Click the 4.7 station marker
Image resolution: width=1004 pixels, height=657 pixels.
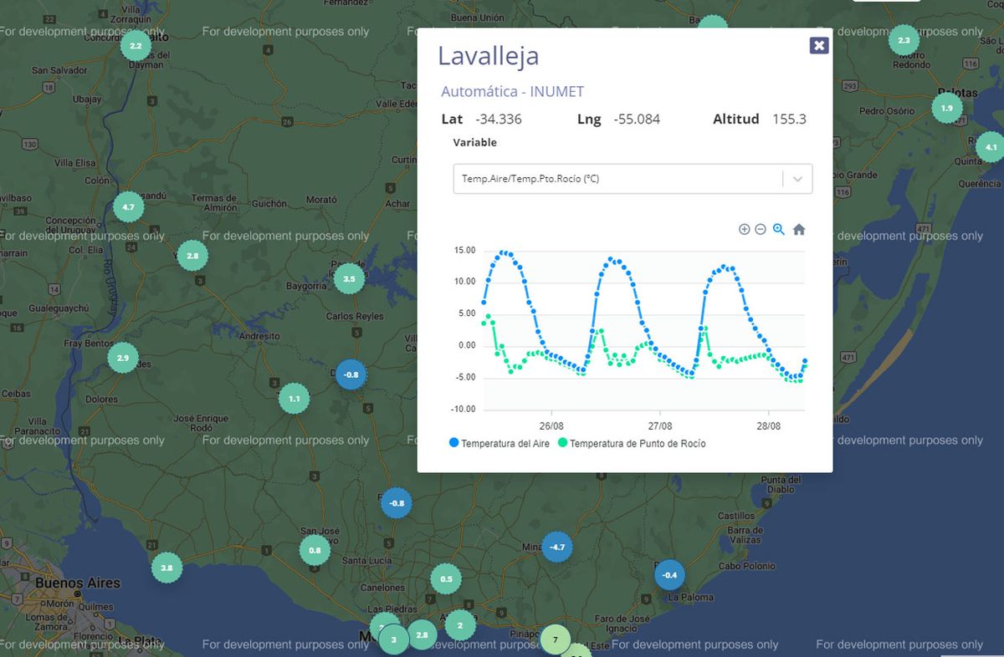128,206
